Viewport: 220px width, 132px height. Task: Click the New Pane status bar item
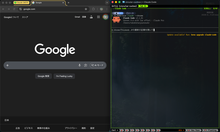click(x=193, y=130)
